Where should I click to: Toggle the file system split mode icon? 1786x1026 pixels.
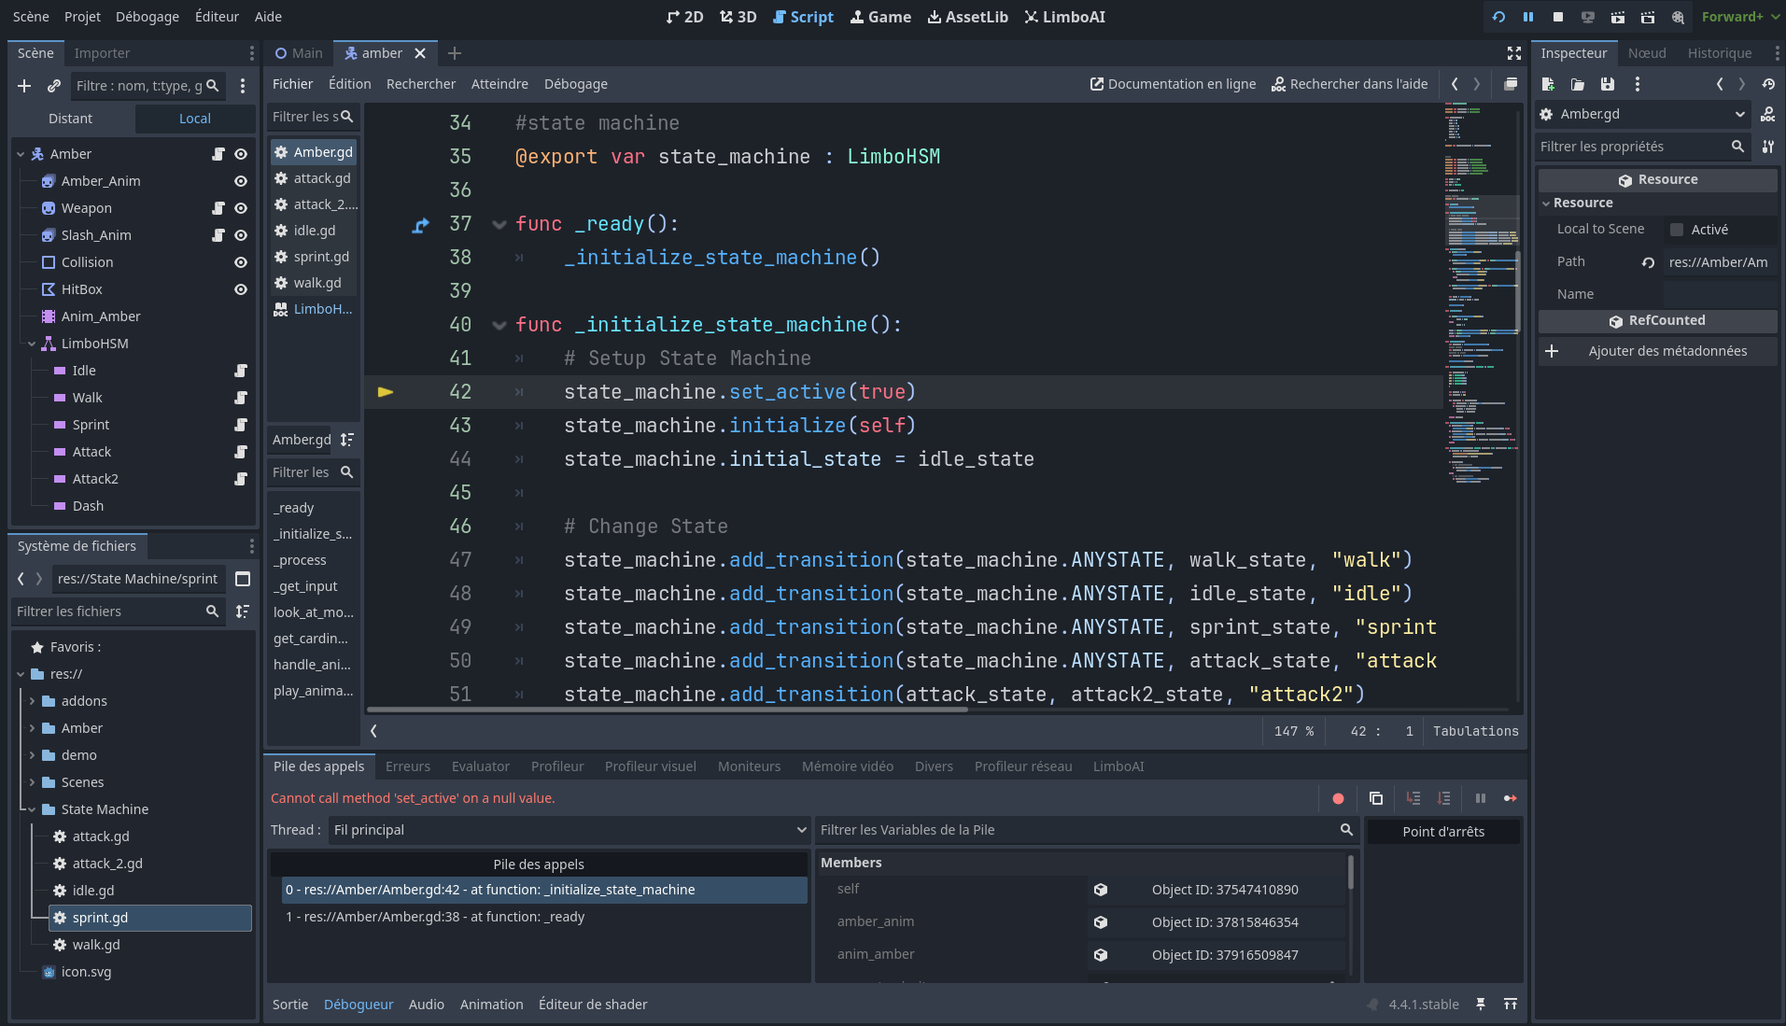click(x=243, y=579)
